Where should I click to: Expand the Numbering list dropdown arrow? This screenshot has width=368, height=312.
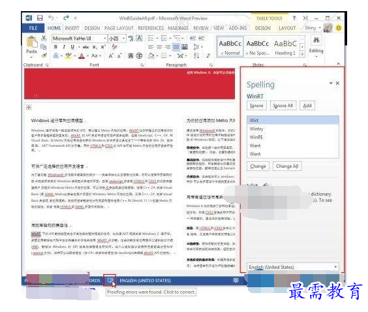(170, 39)
